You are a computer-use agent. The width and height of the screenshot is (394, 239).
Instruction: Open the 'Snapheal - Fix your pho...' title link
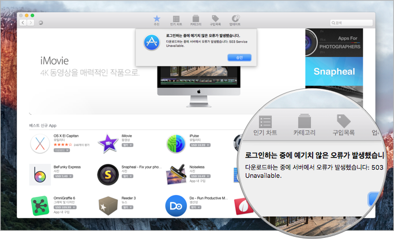(x=141, y=167)
